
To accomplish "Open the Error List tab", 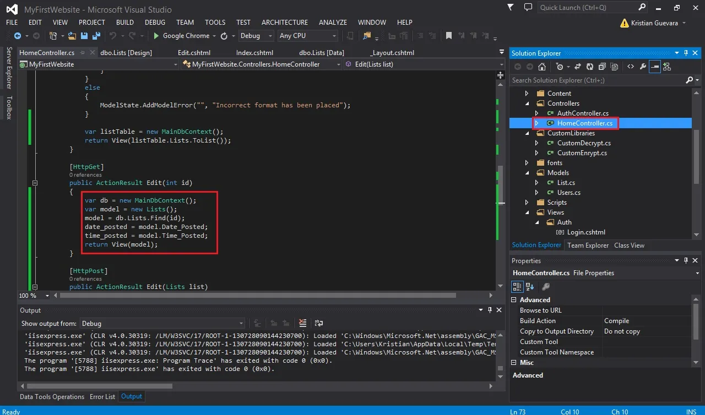I will pos(102,397).
